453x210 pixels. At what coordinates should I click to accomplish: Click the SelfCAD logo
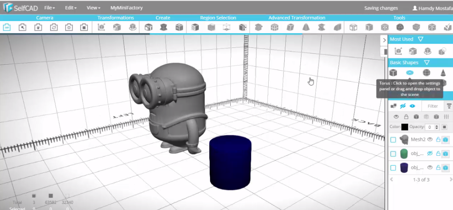coord(20,8)
